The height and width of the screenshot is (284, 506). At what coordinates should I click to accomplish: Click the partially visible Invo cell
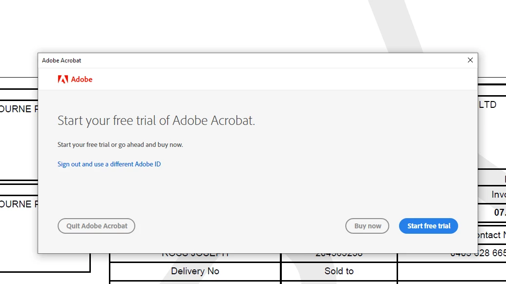coord(498,195)
